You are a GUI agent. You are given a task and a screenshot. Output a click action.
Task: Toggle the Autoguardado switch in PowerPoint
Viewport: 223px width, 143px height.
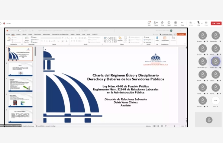(x=19, y=31)
